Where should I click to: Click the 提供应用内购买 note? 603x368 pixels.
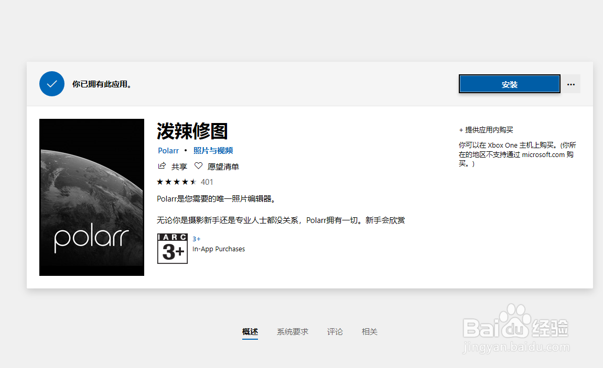(486, 130)
